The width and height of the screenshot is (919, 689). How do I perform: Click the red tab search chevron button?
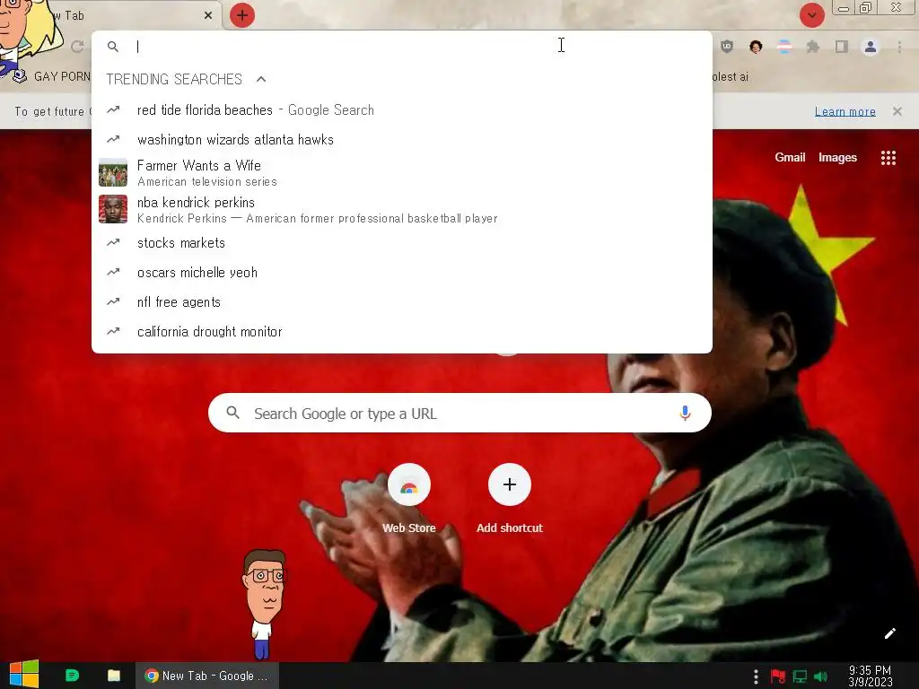click(811, 15)
